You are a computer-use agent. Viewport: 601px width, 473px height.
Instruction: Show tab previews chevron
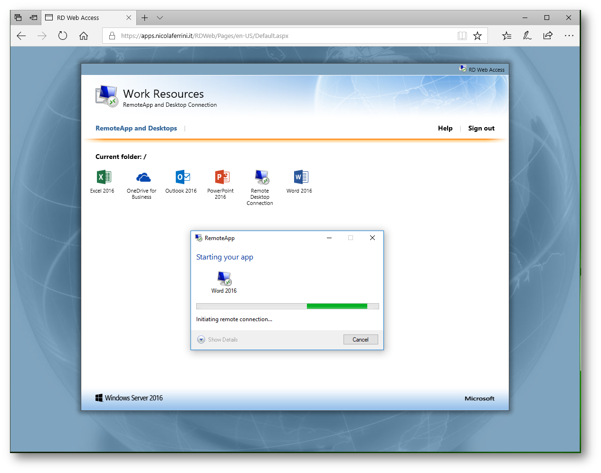tap(160, 18)
